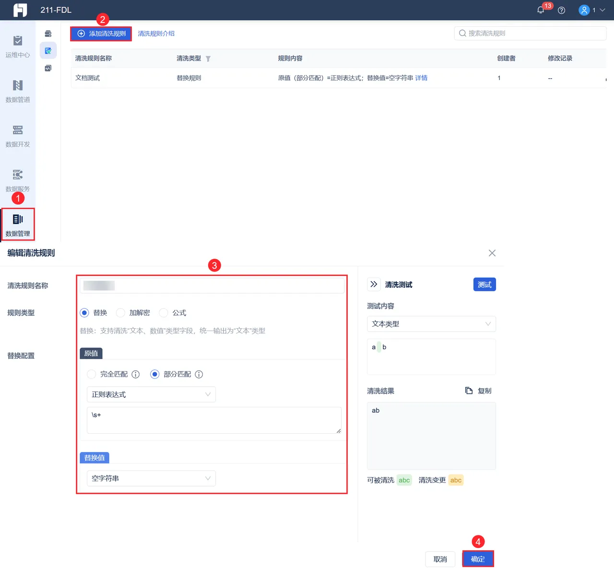Click the help question mark icon
The image size is (614, 570).
pos(561,10)
